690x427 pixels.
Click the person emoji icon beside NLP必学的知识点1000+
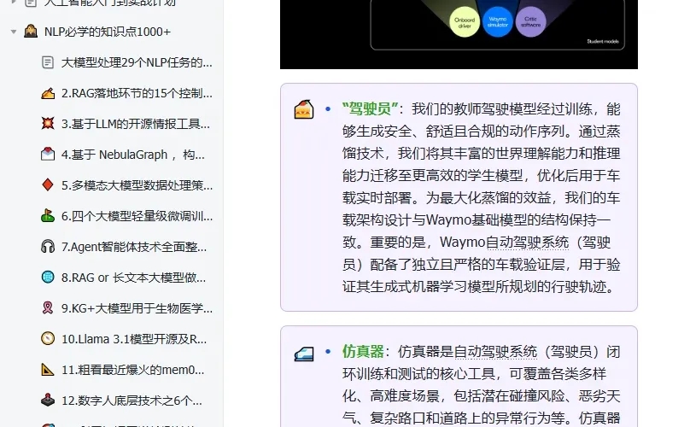31,32
